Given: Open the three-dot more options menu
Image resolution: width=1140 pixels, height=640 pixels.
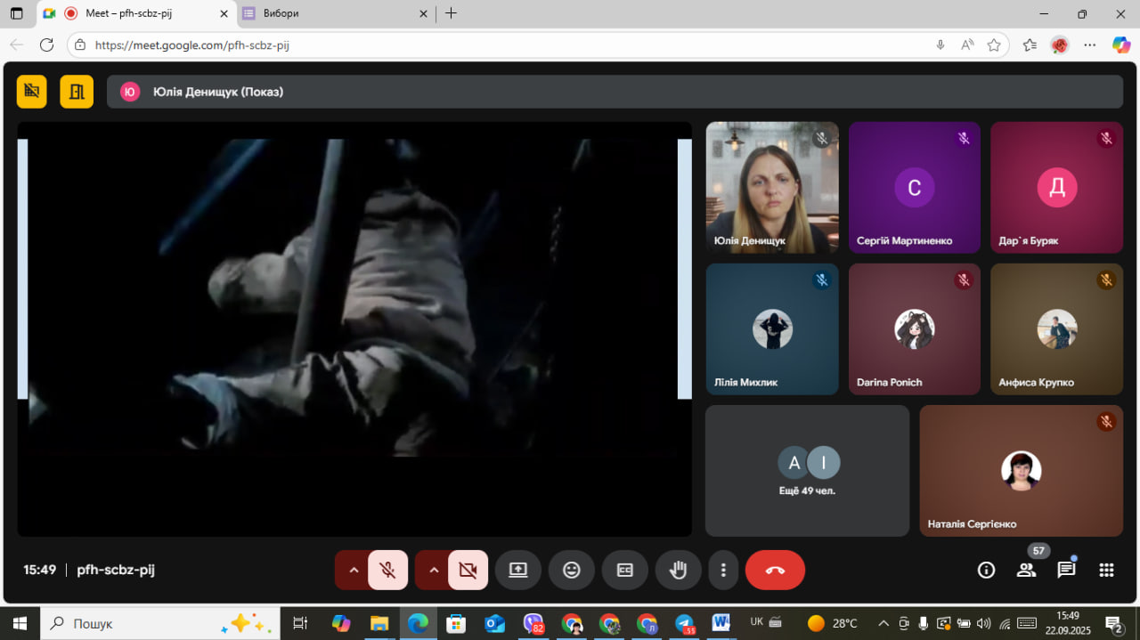Looking at the screenshot, I should pyautogui.click(x=723, y=571).
